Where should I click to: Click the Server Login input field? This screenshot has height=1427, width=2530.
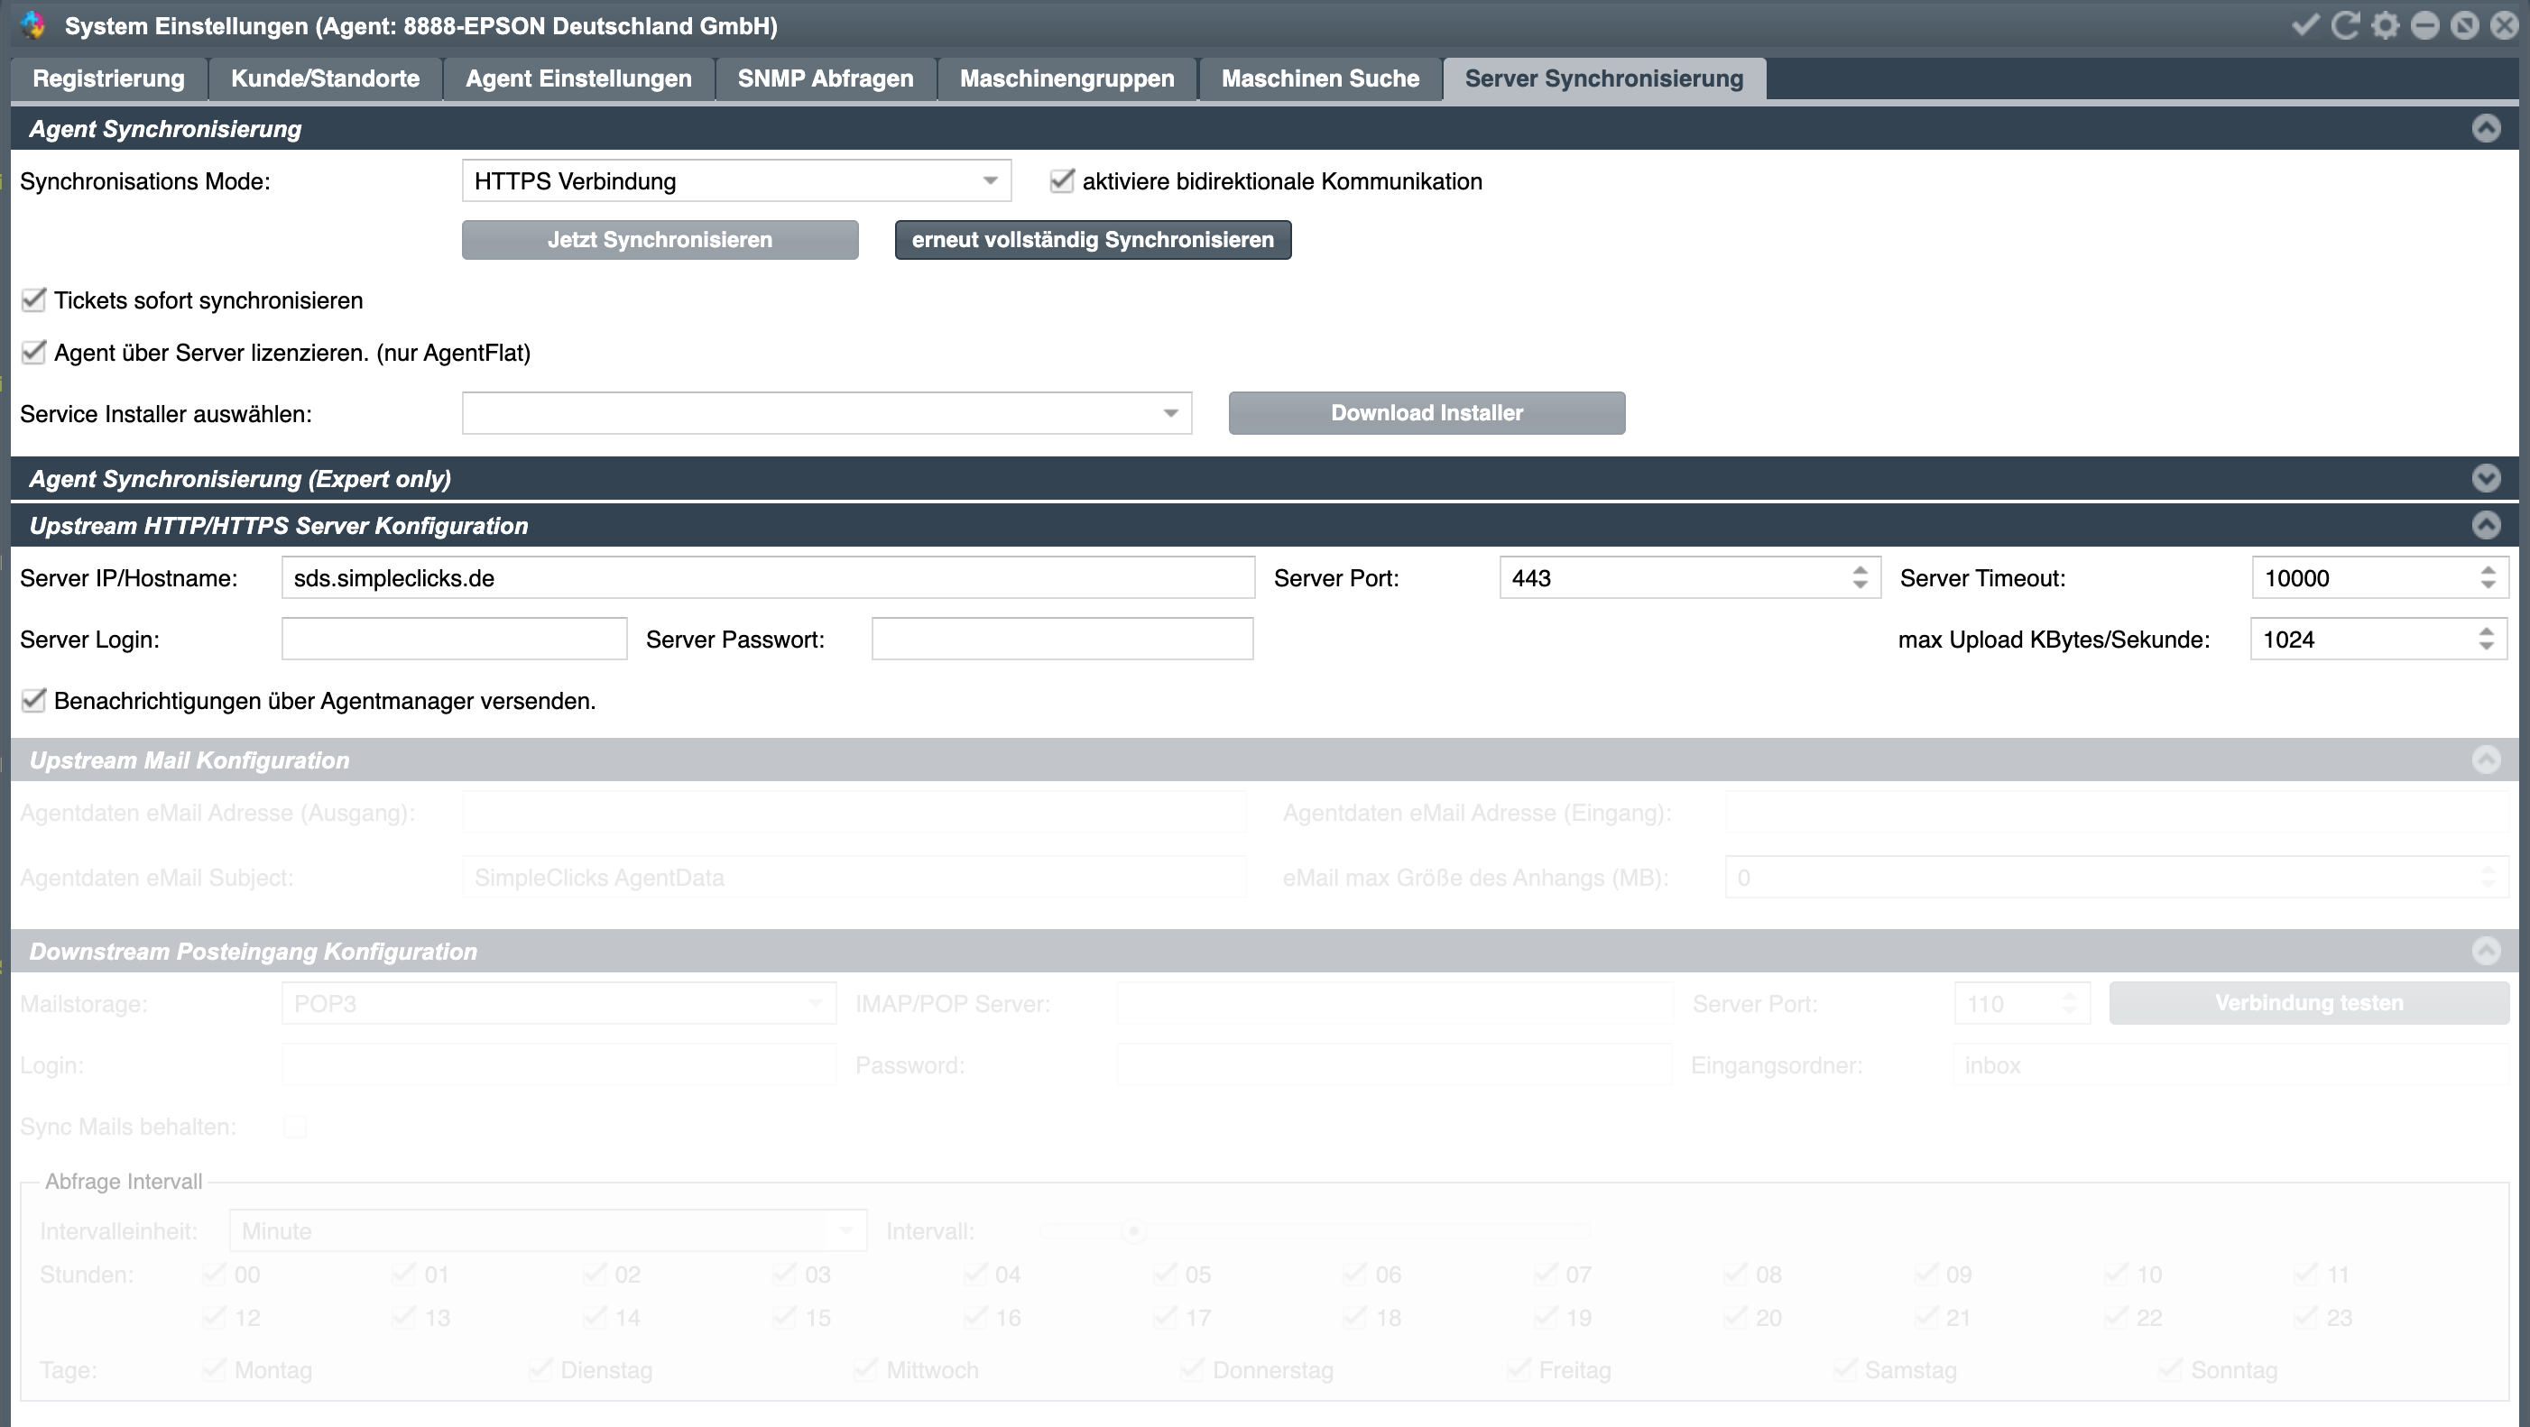pos(454,640)
